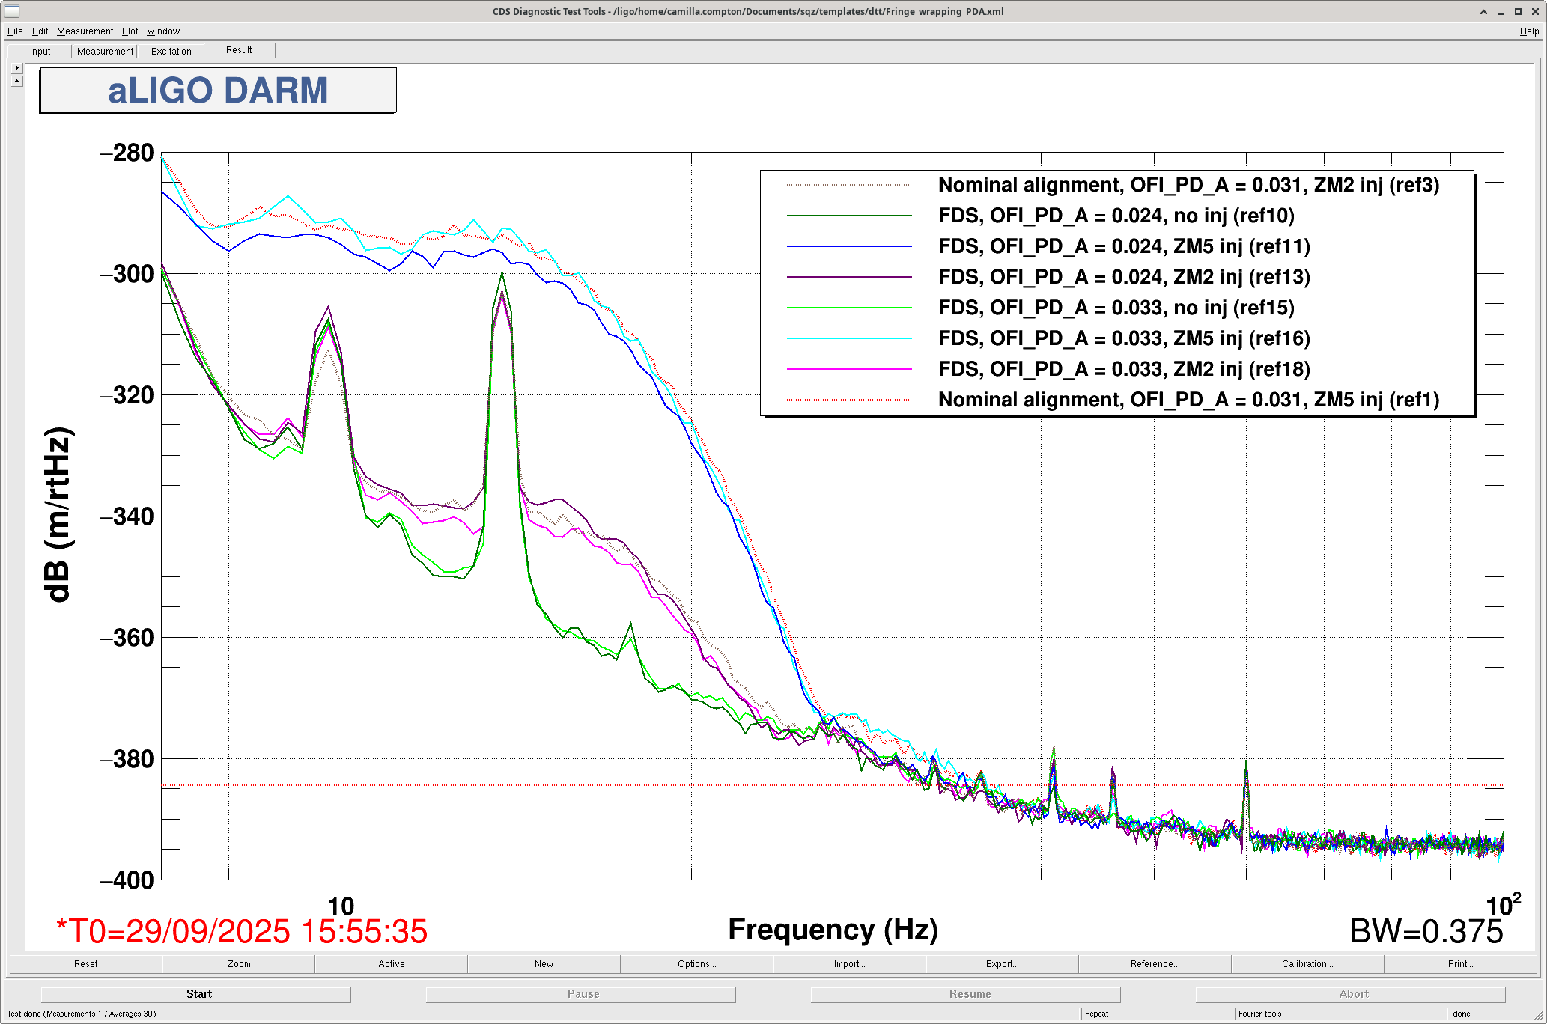The width and height of the screenshot is (1547, 1024).
Task: Open the File menu
Action: coord(15,31)
